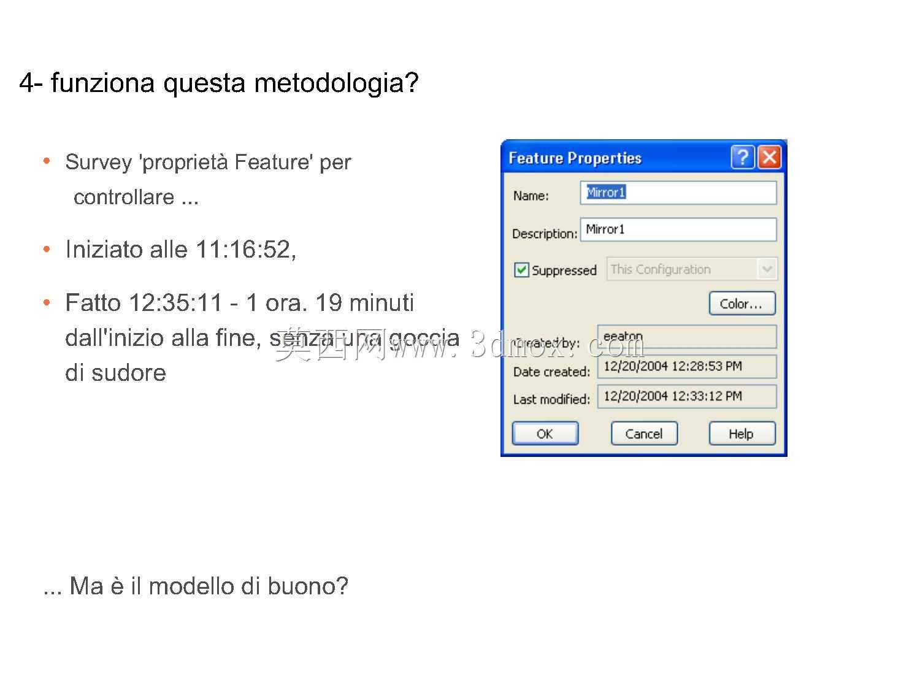Click the Description text field
Screen dimensions: 920x690
[x=678, y=229]
